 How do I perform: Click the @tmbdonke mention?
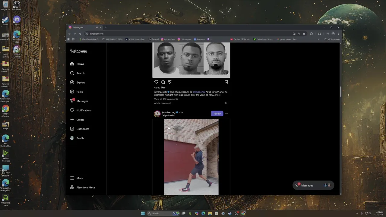tap(199, 92)
